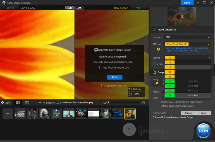Click the back arrow beside All Images
The image size is (215, 142).
point(40,103)
